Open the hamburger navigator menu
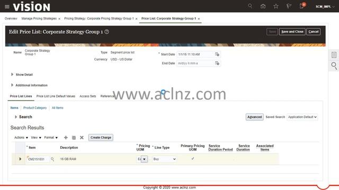 click(7, 7)
